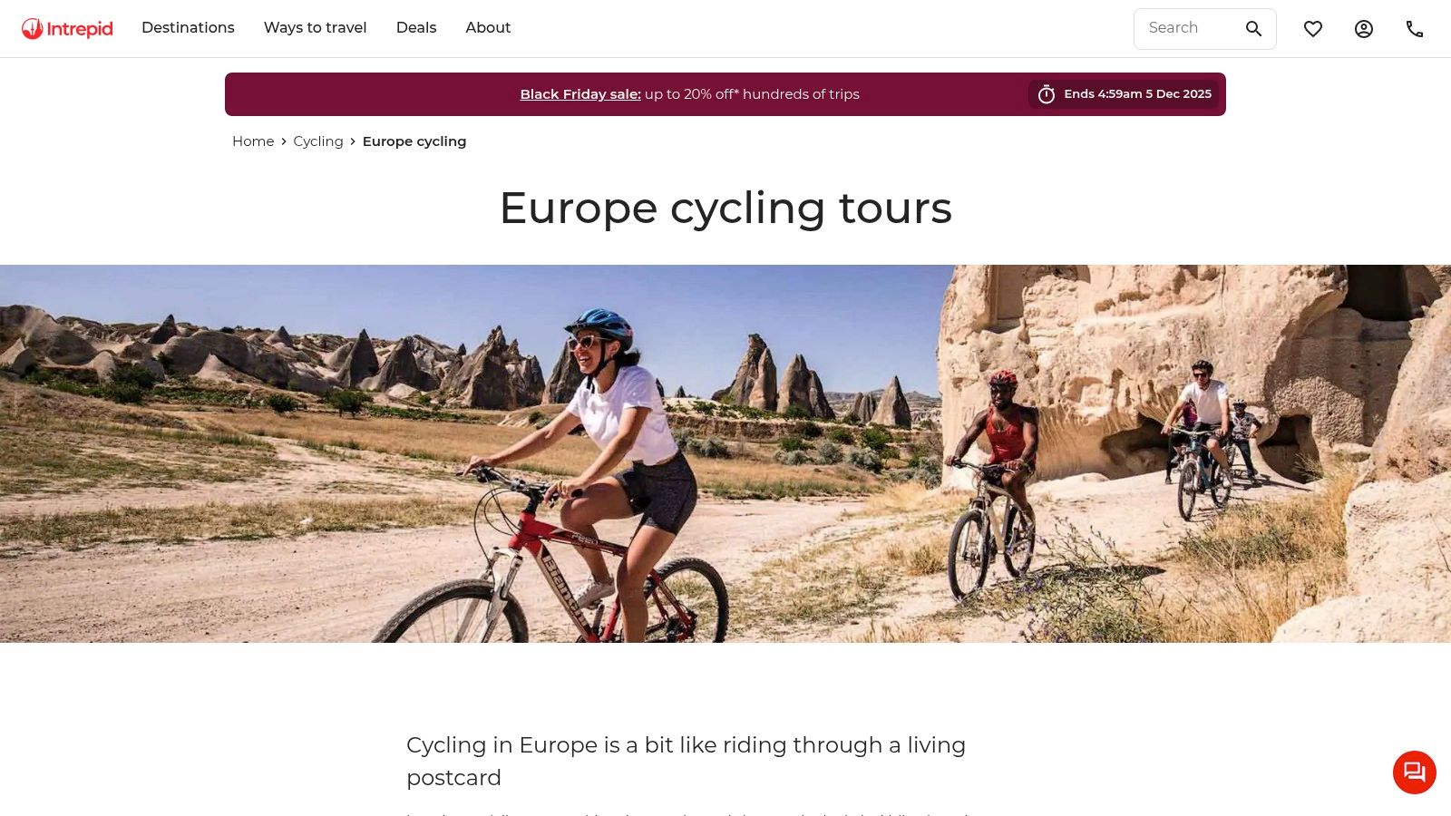Go to the Cycling breadcrumb
Viewport: 1451px width, 816px height.
pyautogui.click(x=318, y=141)
